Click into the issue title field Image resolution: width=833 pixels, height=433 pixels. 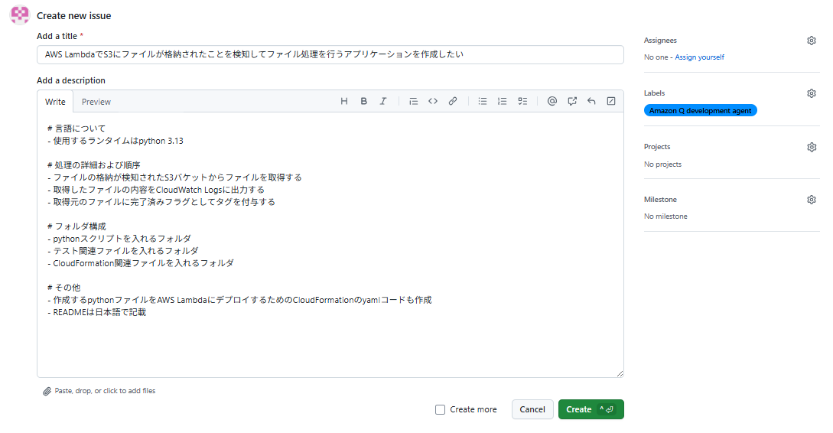coord(330,54)
